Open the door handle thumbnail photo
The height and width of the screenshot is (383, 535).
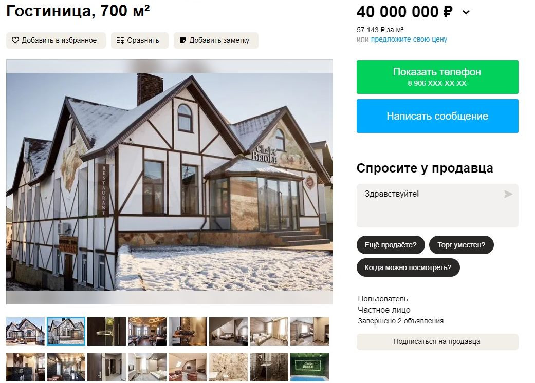(106, 331)
